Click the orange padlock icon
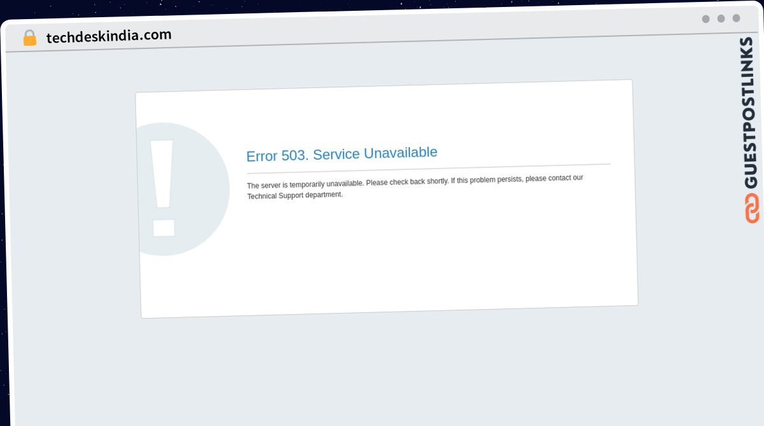Image resolution: width=764 pixels, height=426 pixels. (30, 38)
